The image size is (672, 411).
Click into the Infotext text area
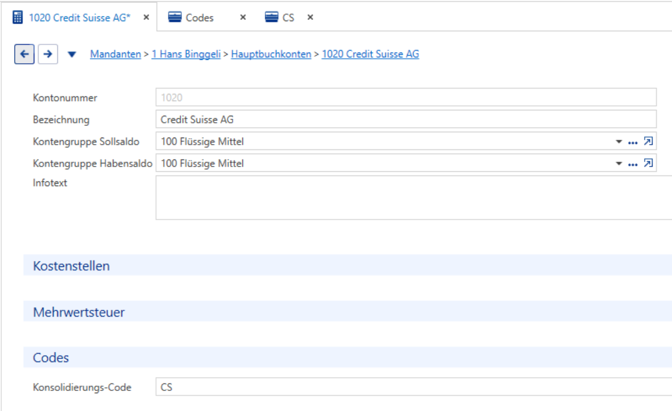pos(414,198)
